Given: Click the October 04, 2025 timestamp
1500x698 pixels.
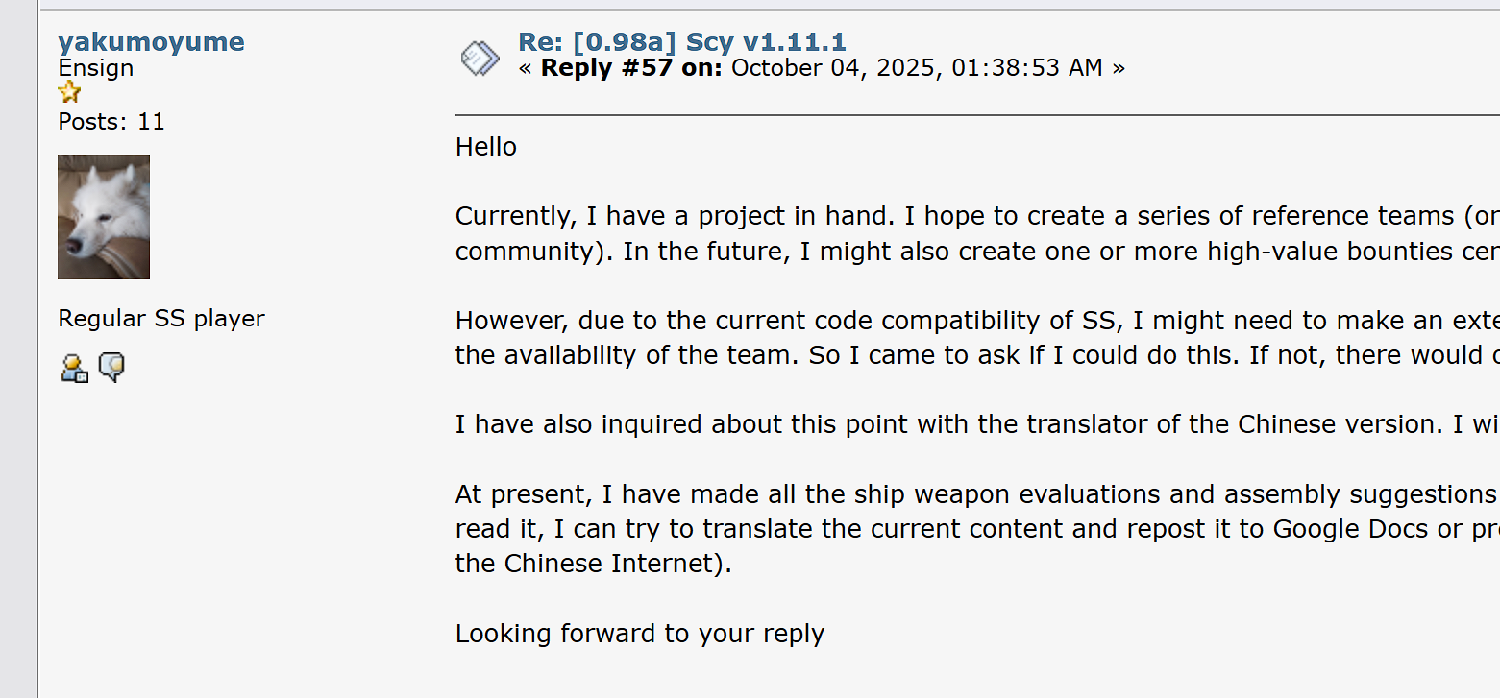Looking at the screenshot, I should click(x=917, y=68).
